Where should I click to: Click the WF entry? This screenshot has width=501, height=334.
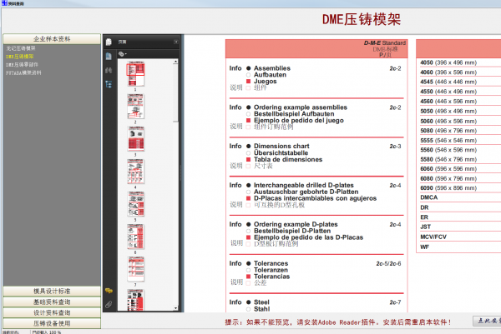[425, 247]
